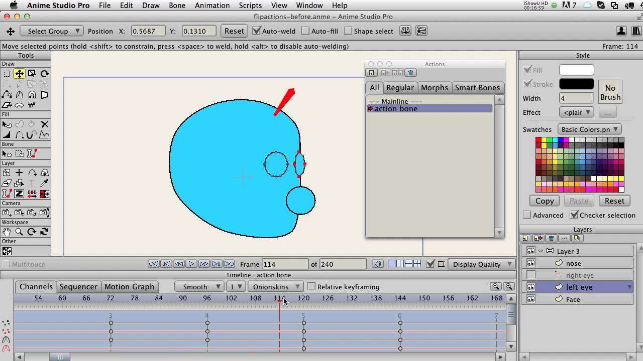Image resolution: width=643 pixels, height=361 pixels.
Task: Click the New Action icon in Actions window
Action: (x=372, y=73)
